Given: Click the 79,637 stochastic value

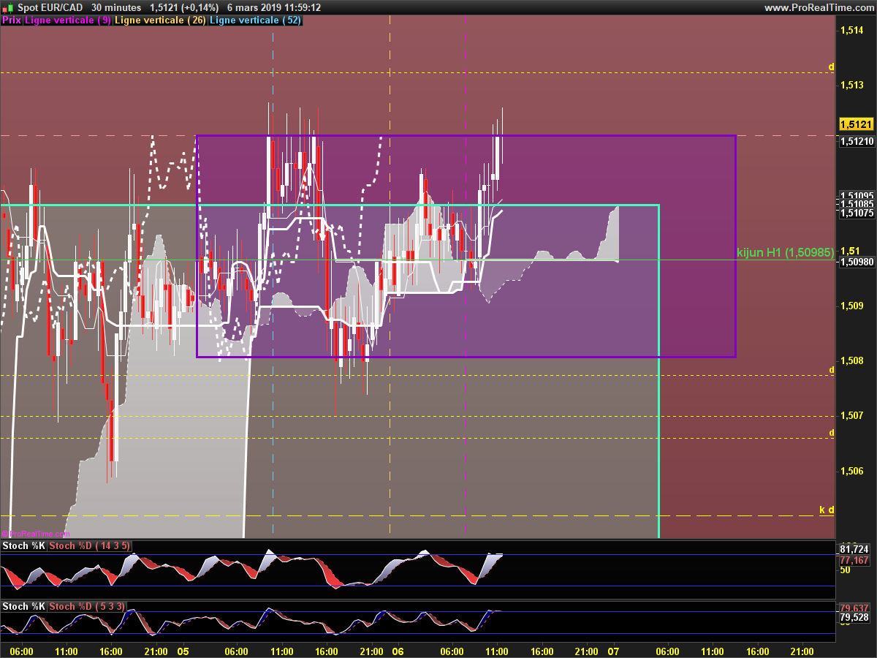Looking at the screenshot, I should coord(854,608).
